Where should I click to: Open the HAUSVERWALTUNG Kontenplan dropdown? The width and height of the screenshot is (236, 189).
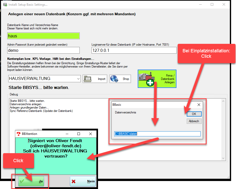click(44, 79)
